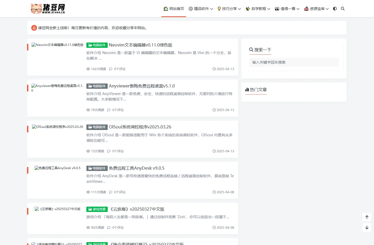The image size is (374, 245).
Task: Click bar chart icon beside 热门文章
Action: coord(247,90)
